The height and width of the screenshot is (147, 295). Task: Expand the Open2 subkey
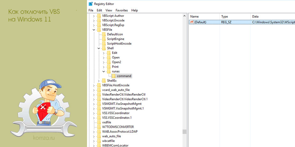(x=104, y=62)
